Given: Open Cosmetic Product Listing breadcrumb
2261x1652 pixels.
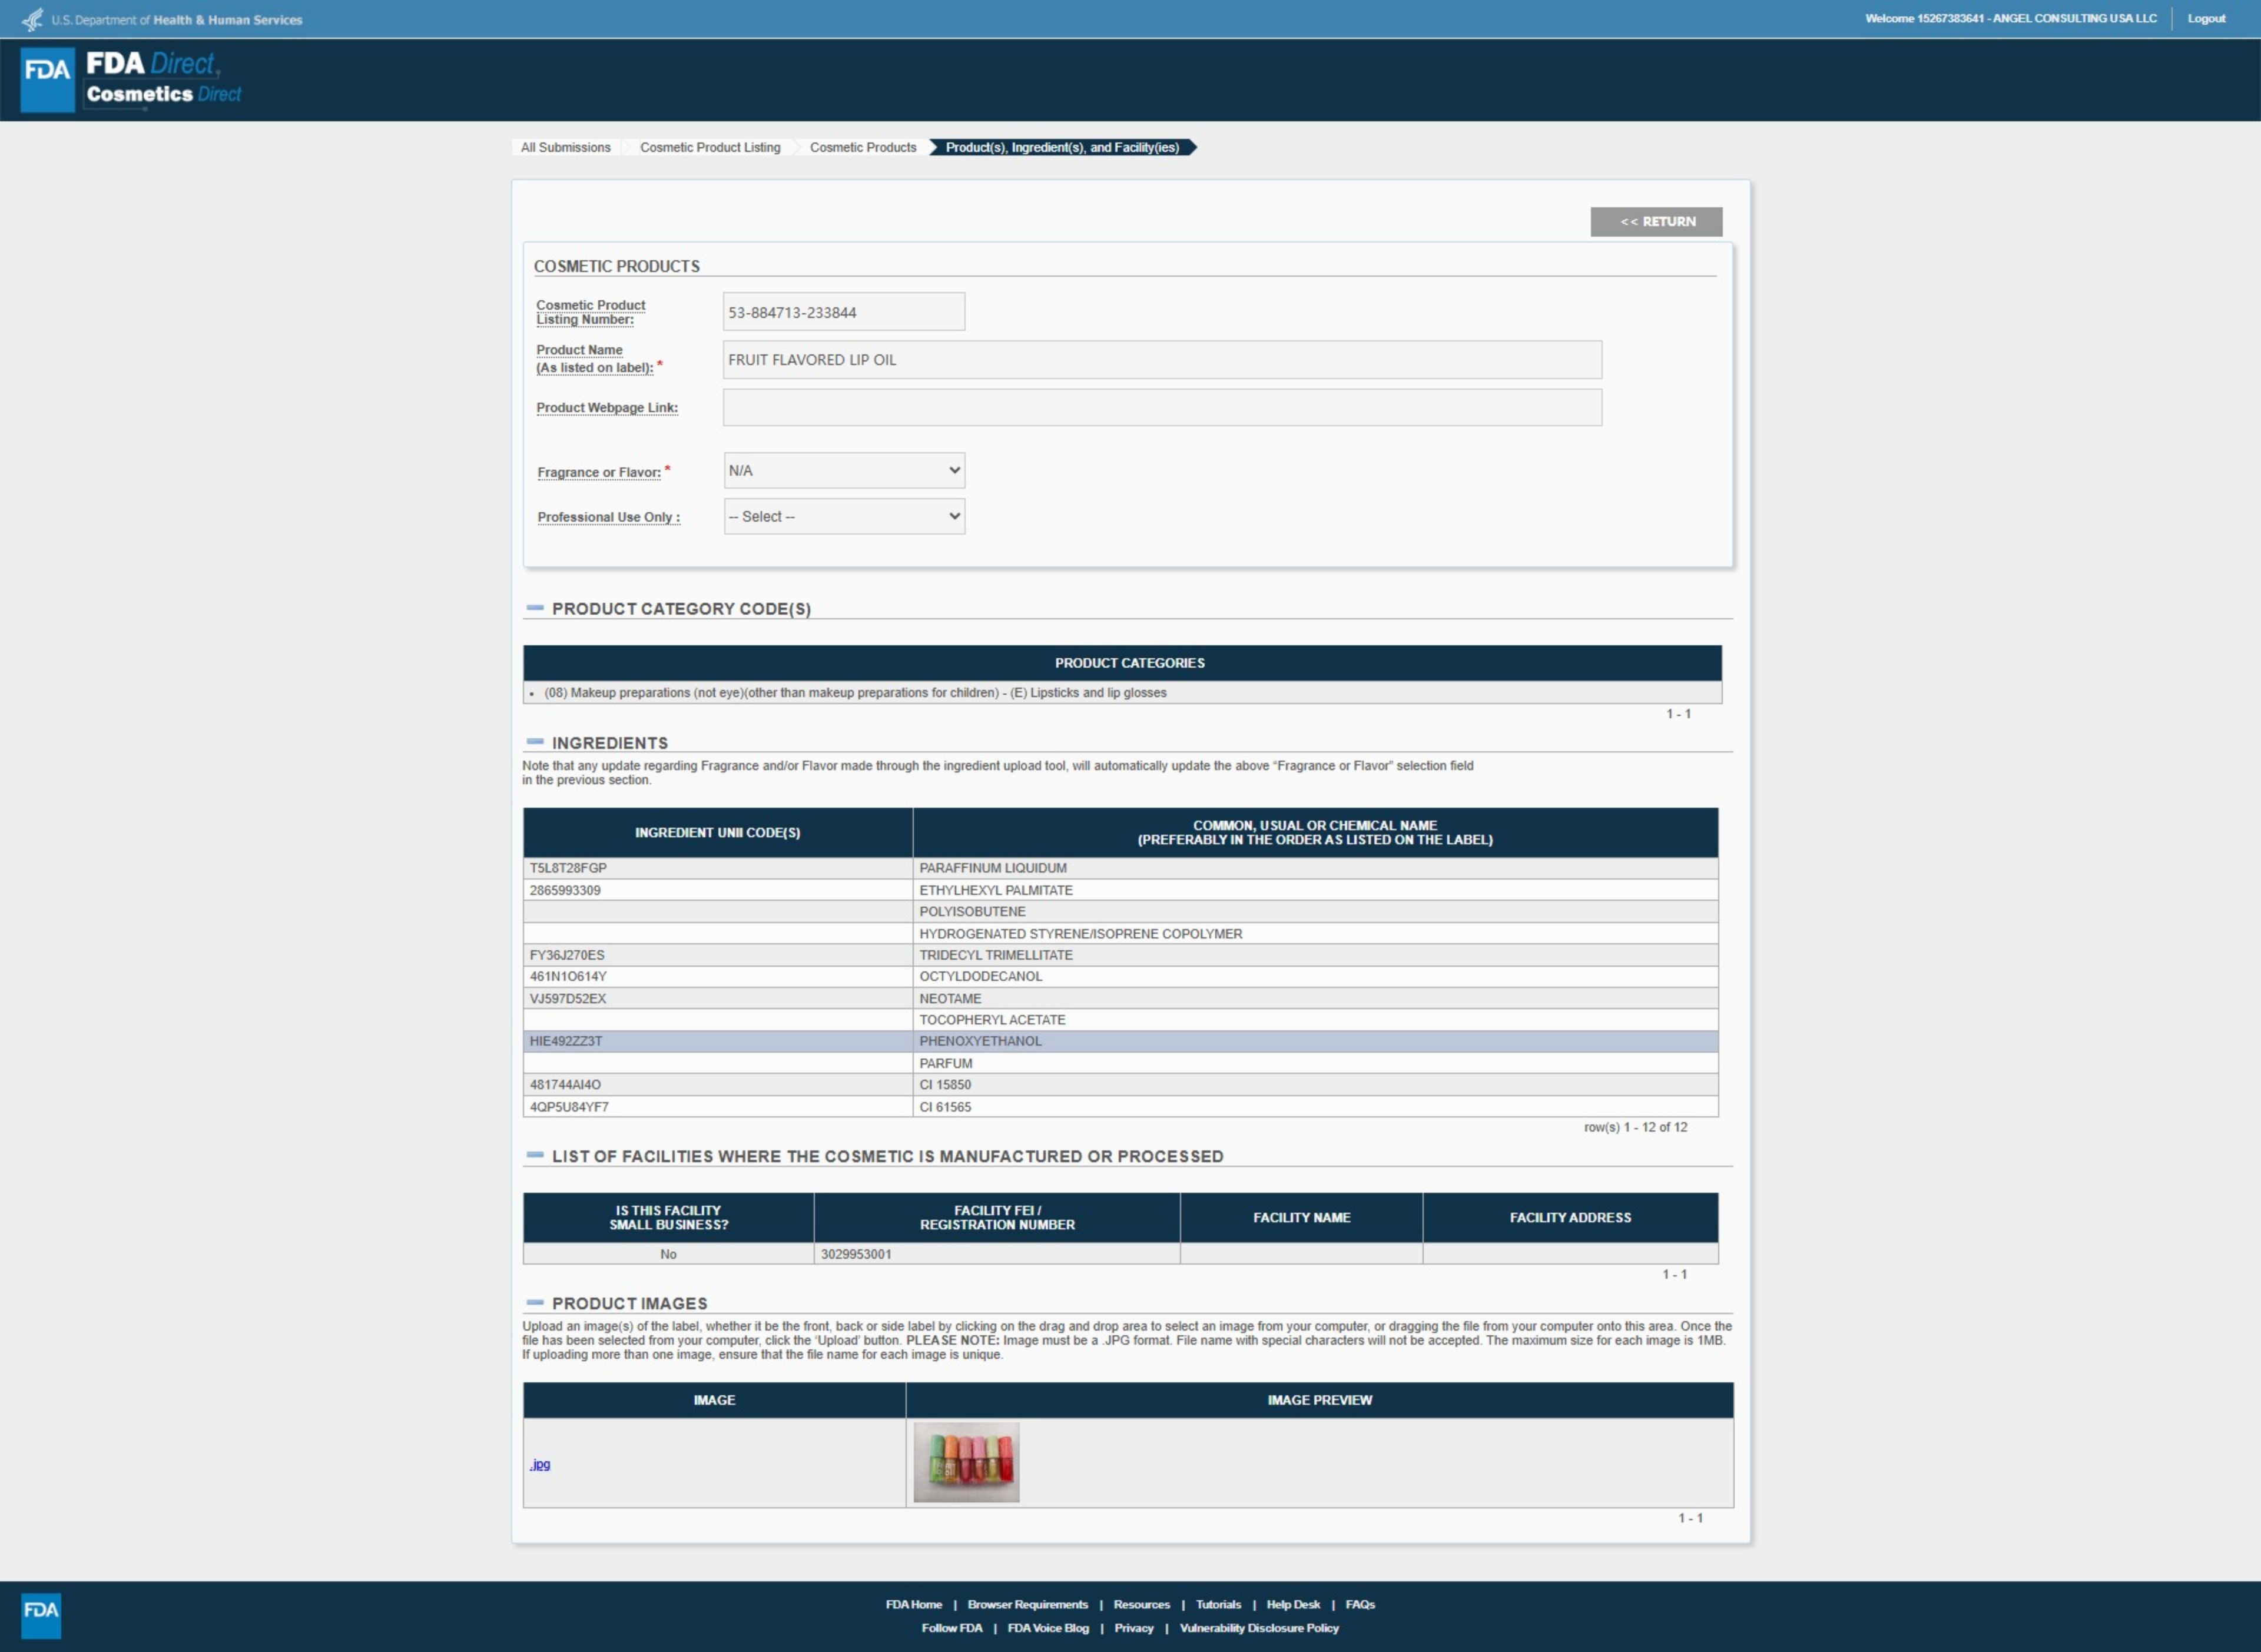Looking at the screenshot, I should tap(709, 147).
